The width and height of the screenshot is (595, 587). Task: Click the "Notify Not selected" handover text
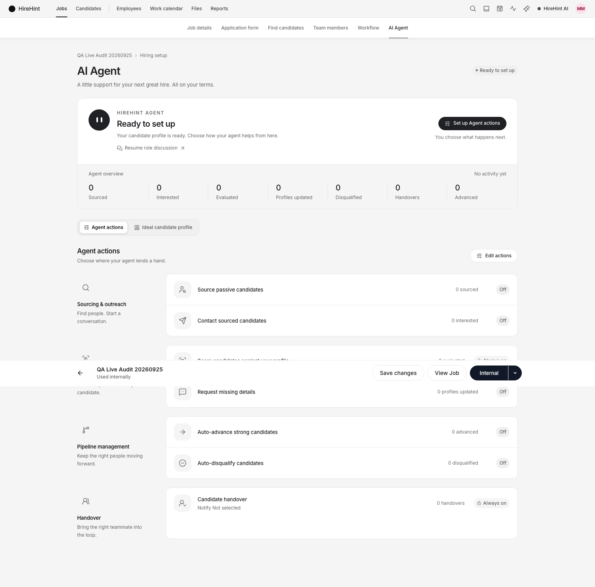(219, 508)
